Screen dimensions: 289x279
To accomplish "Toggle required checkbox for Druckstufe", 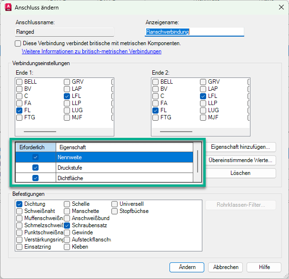I will pyautogui.click(x=36, y=168).
